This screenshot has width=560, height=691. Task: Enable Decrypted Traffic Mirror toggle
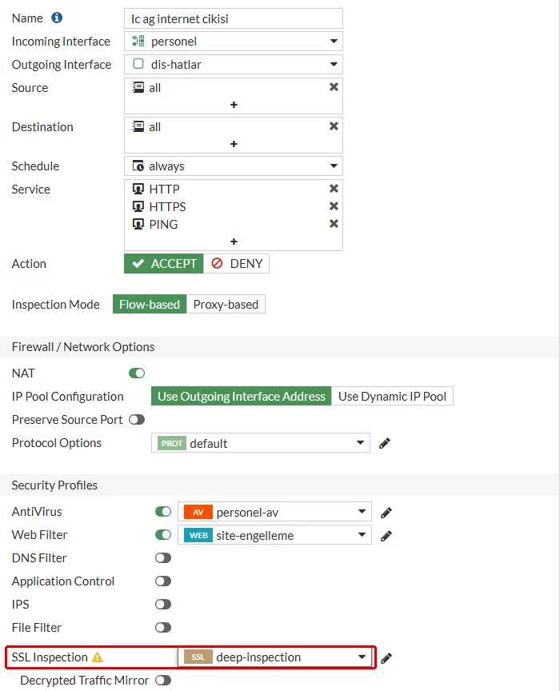pos(163,681)
